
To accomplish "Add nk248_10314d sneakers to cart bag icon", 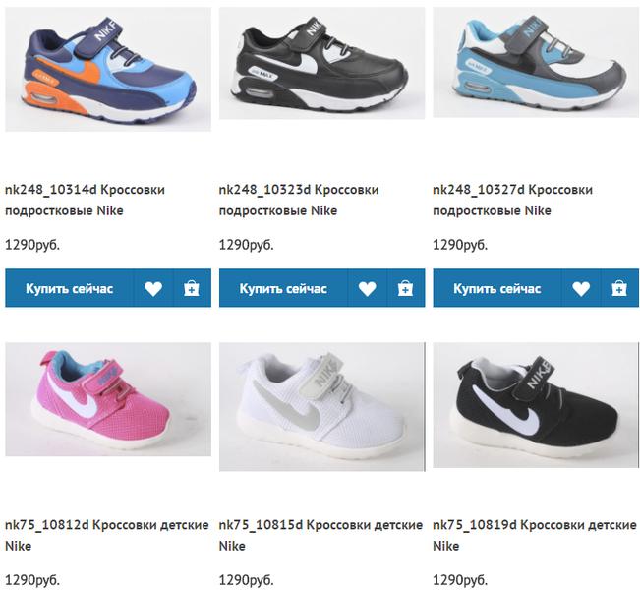I will click(x=192, y=288).
